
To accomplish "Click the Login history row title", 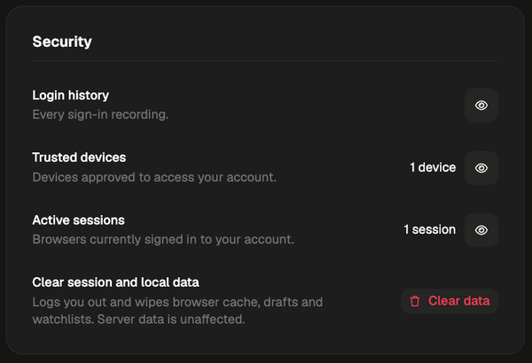I will [x=71, y=96].
